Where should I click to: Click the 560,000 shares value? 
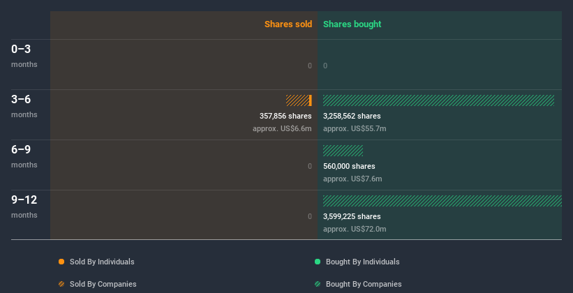[349, 166]
